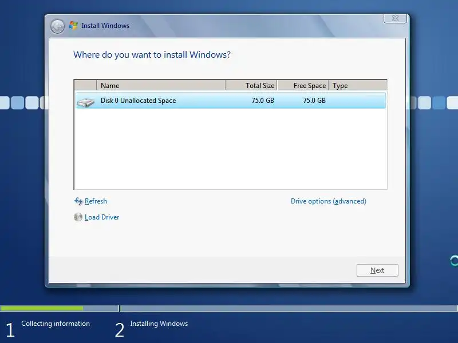Click the Windows flag logo in title bar
Viewport: 458px width, 343px height.
click(73, 25)
